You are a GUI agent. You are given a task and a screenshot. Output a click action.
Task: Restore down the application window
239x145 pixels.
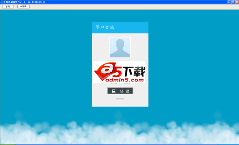point(233,2)
